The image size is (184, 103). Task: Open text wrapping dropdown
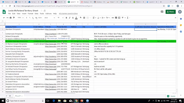(x=103, y=18)
